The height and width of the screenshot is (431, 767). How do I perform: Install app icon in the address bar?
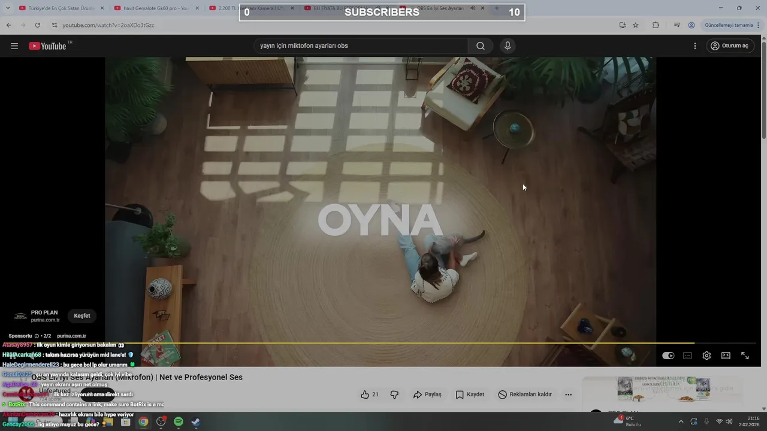point(623,25)
